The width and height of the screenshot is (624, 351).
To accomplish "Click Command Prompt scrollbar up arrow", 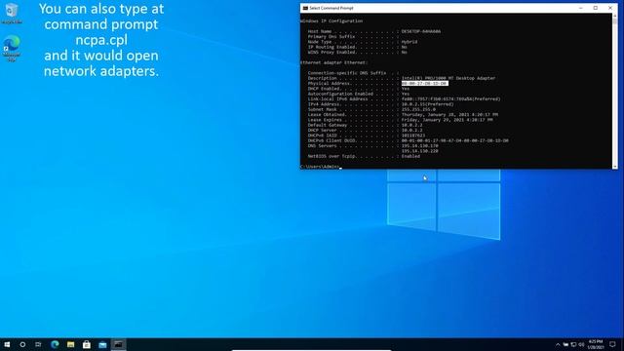I will [x=615, y=16].
